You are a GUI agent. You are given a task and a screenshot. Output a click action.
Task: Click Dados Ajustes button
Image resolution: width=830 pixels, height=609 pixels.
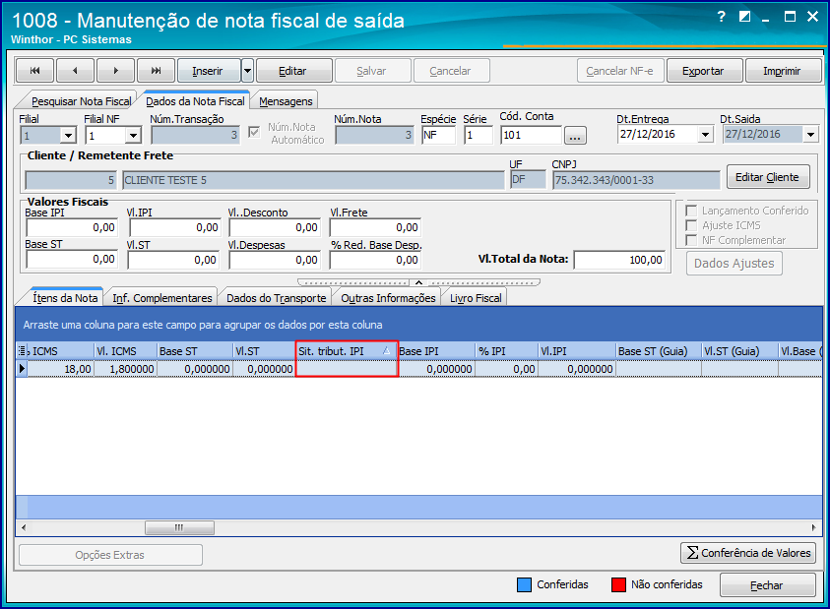coord(734,263)
